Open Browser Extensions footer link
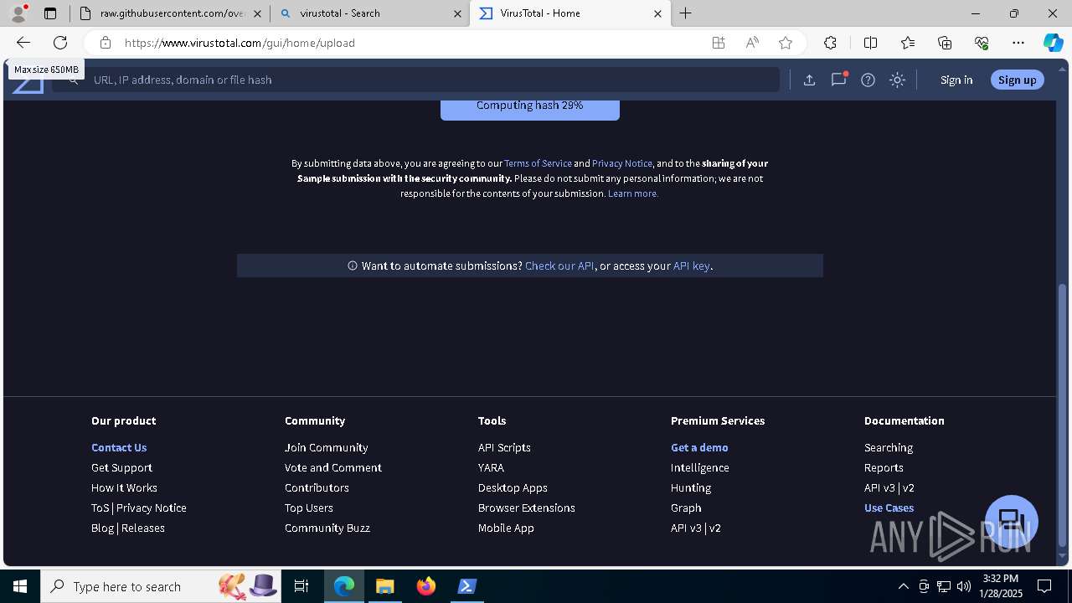1072x603 pixels. click(527, 508)
